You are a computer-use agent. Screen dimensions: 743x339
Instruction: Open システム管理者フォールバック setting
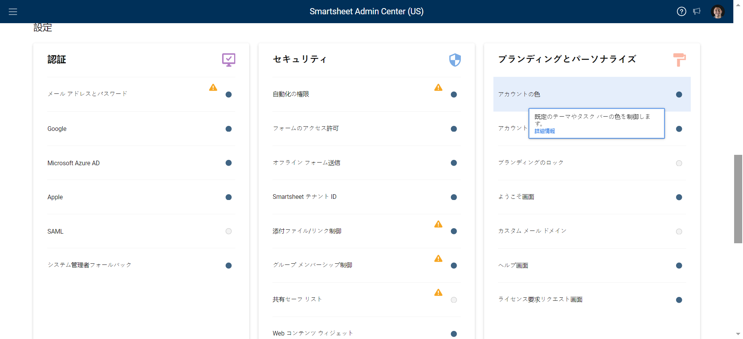[x=141, y=265]
